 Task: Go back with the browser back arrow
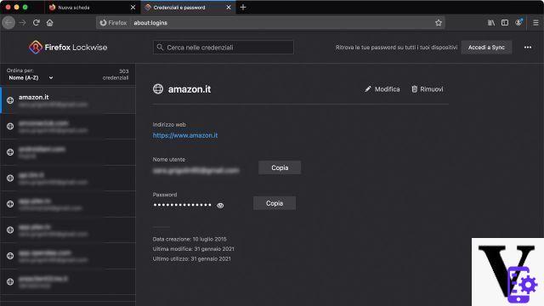click(8, 23)
